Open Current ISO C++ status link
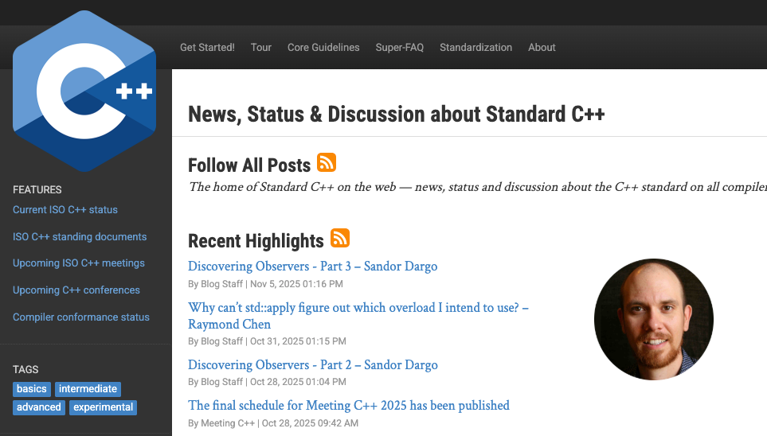 point(65,210)
